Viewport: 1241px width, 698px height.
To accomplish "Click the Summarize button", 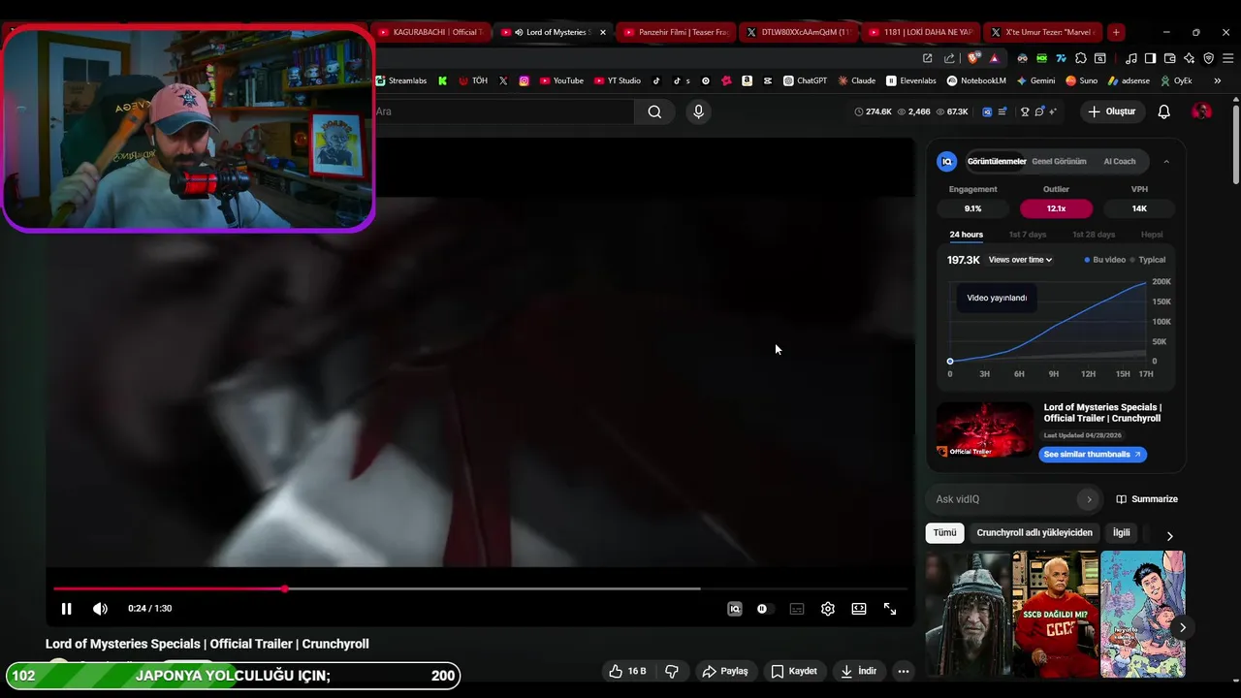I will pos(1147,499).
